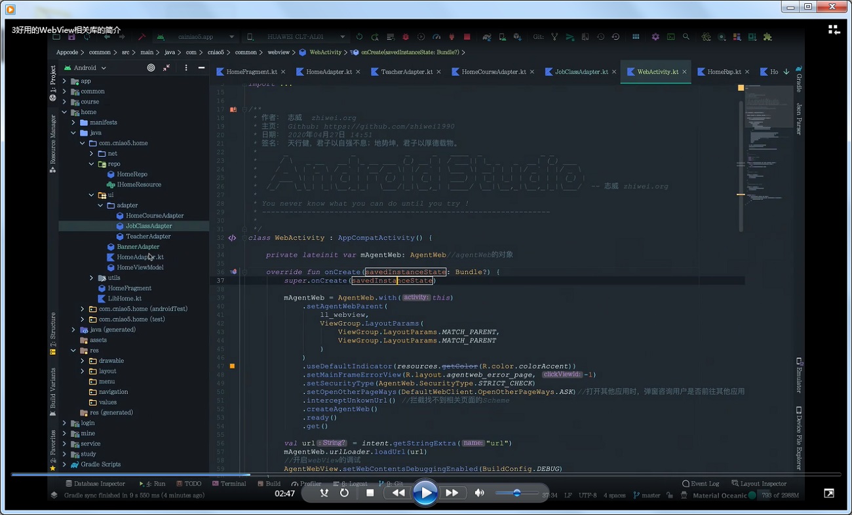
Task: Switch to HomeAdapter.kt tab
Action: (328, 71)
